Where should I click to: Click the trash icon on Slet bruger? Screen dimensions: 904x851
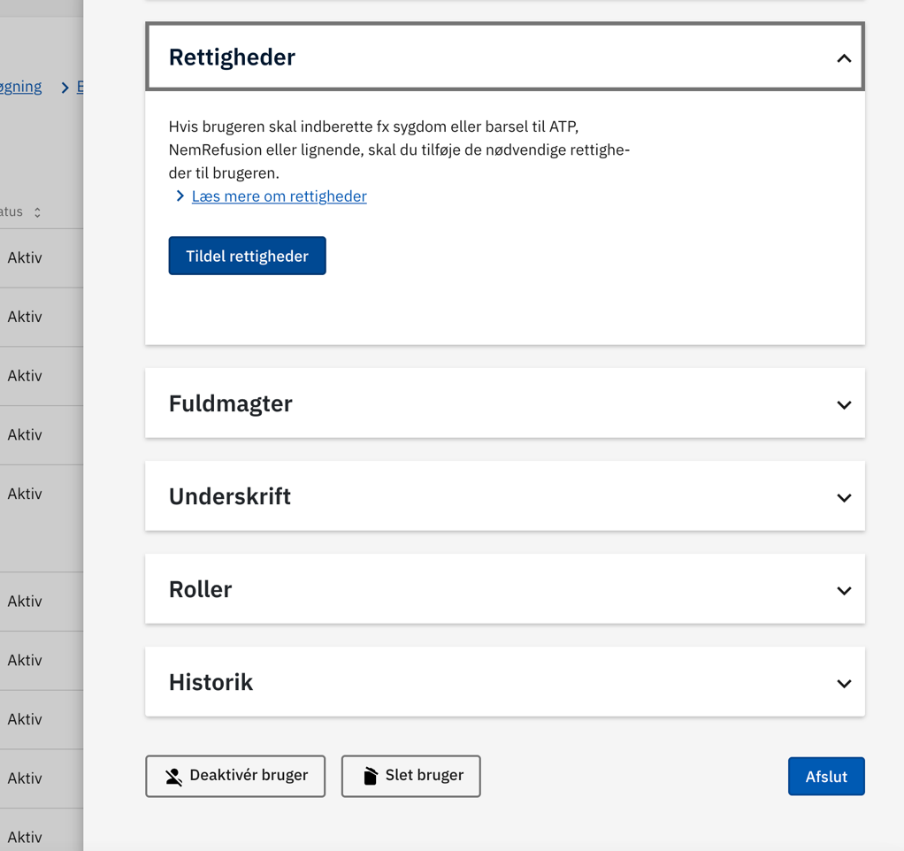[371, 776]
